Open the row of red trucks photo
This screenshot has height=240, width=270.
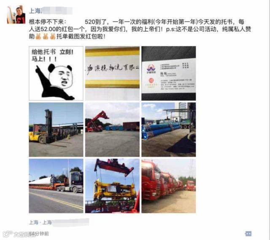click(x=169, y=186)
